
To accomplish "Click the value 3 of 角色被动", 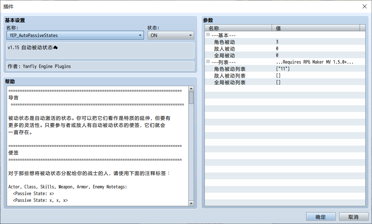I will point(277,42).
